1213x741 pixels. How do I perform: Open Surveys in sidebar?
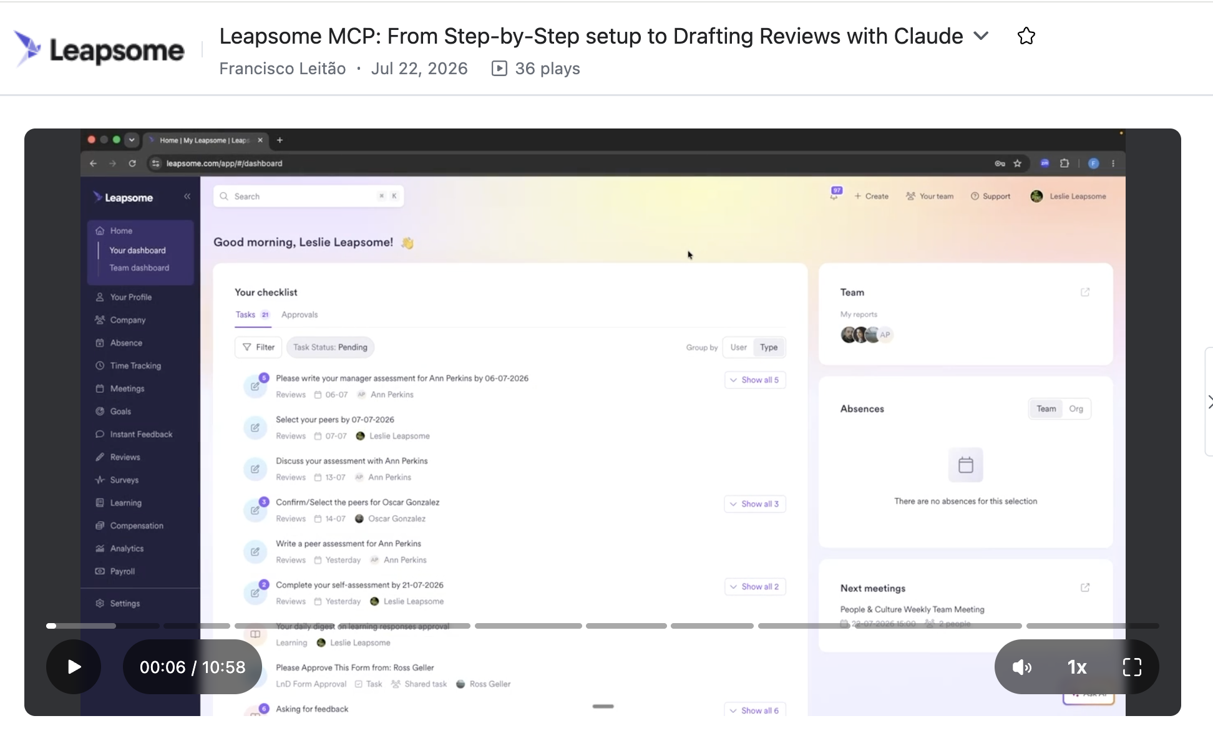tap(124, 480)
